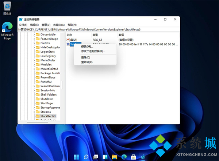The width and height of the screenshot is (219, 161).
Task: Open the 收藏夹(A) menu
Action: (x=59, y=25)
